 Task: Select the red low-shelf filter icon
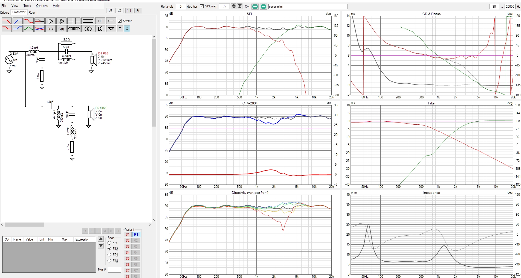click(7, 28)
